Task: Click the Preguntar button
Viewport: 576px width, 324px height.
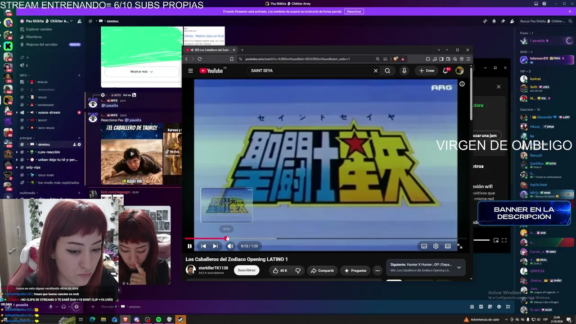Action: [355, 270]
